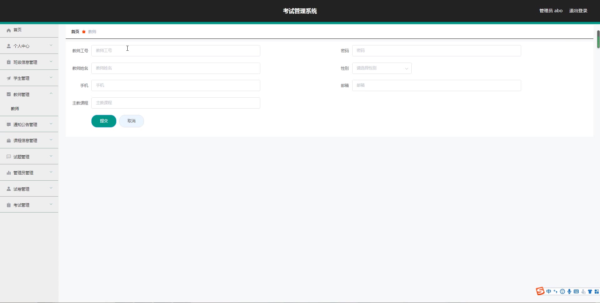This screenshot has width=600, height=303.
Task: Expand the 个人中心 menu chevron
Action: [51, 45]
